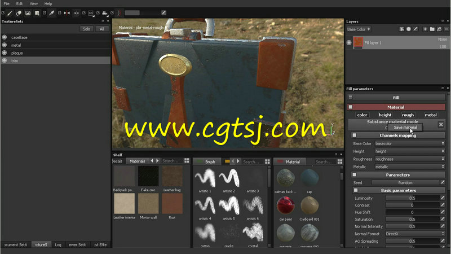Viewport: 451px width, 254px height.
Task: Collapse the Basic parameters section
Action: click(356, 190)
